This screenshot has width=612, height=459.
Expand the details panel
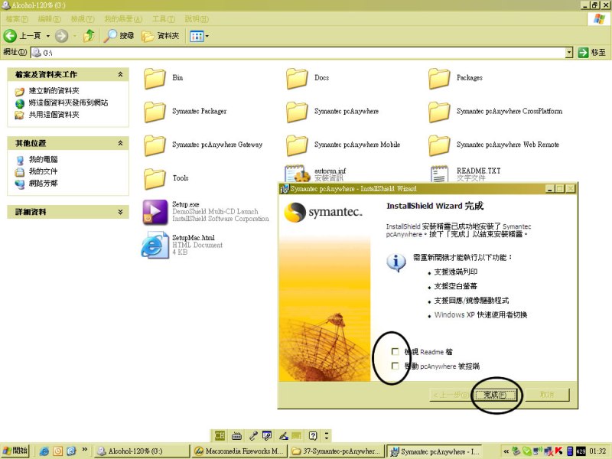[x=120, y=212]
